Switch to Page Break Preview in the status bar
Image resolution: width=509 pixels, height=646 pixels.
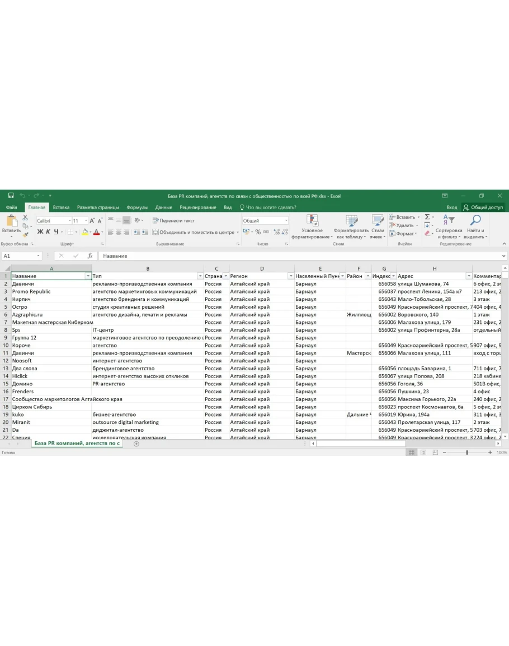(x=435, y=452)
